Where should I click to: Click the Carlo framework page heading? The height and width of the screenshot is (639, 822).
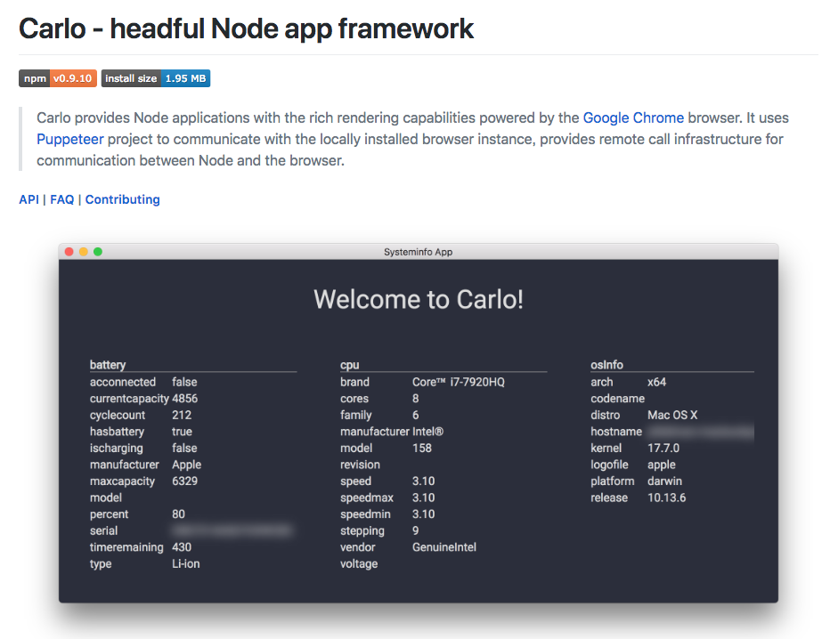[246, 28]
